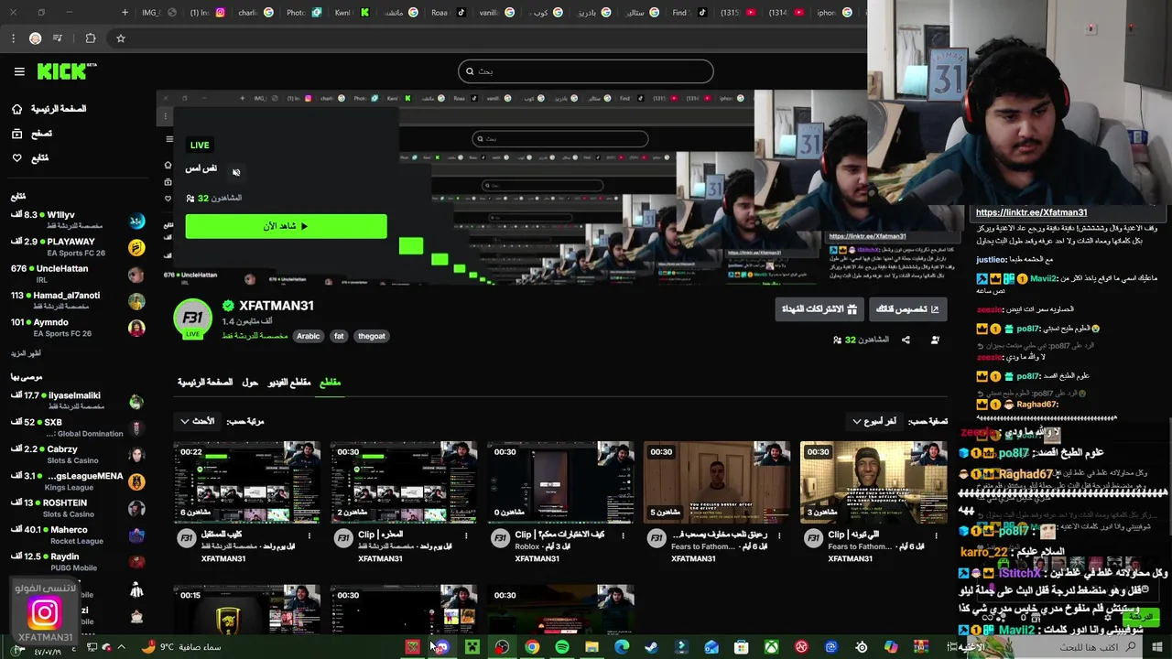This screenshot has width=1172, height=659.
Task: Open Steam from the taskbar
Action: click(x=651, y=647)
